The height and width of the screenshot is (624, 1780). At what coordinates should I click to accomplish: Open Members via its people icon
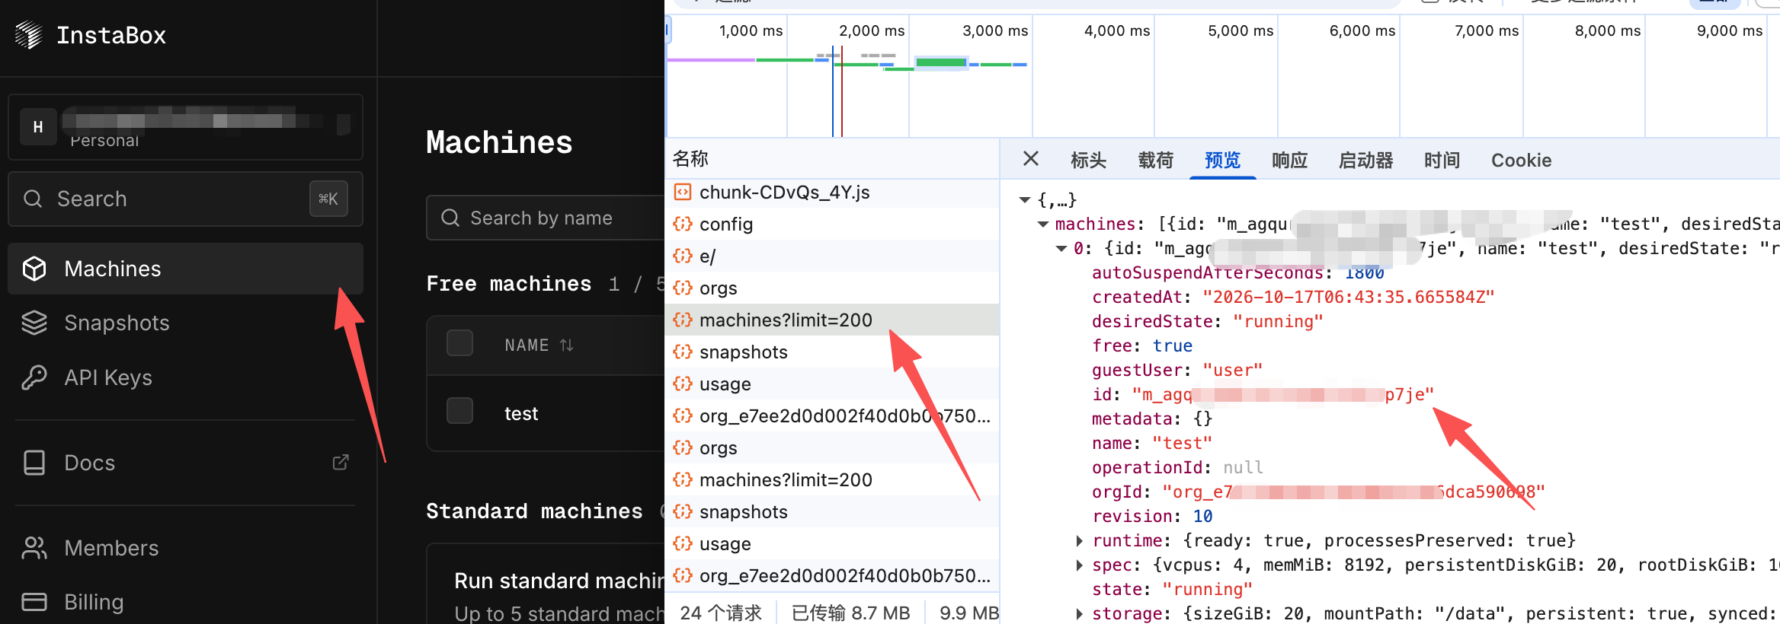34,548
